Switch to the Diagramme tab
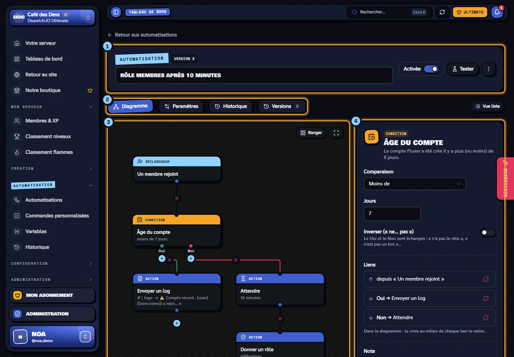Image resolution: width=514 pixels, height=357 pixels. click(130, 106)
